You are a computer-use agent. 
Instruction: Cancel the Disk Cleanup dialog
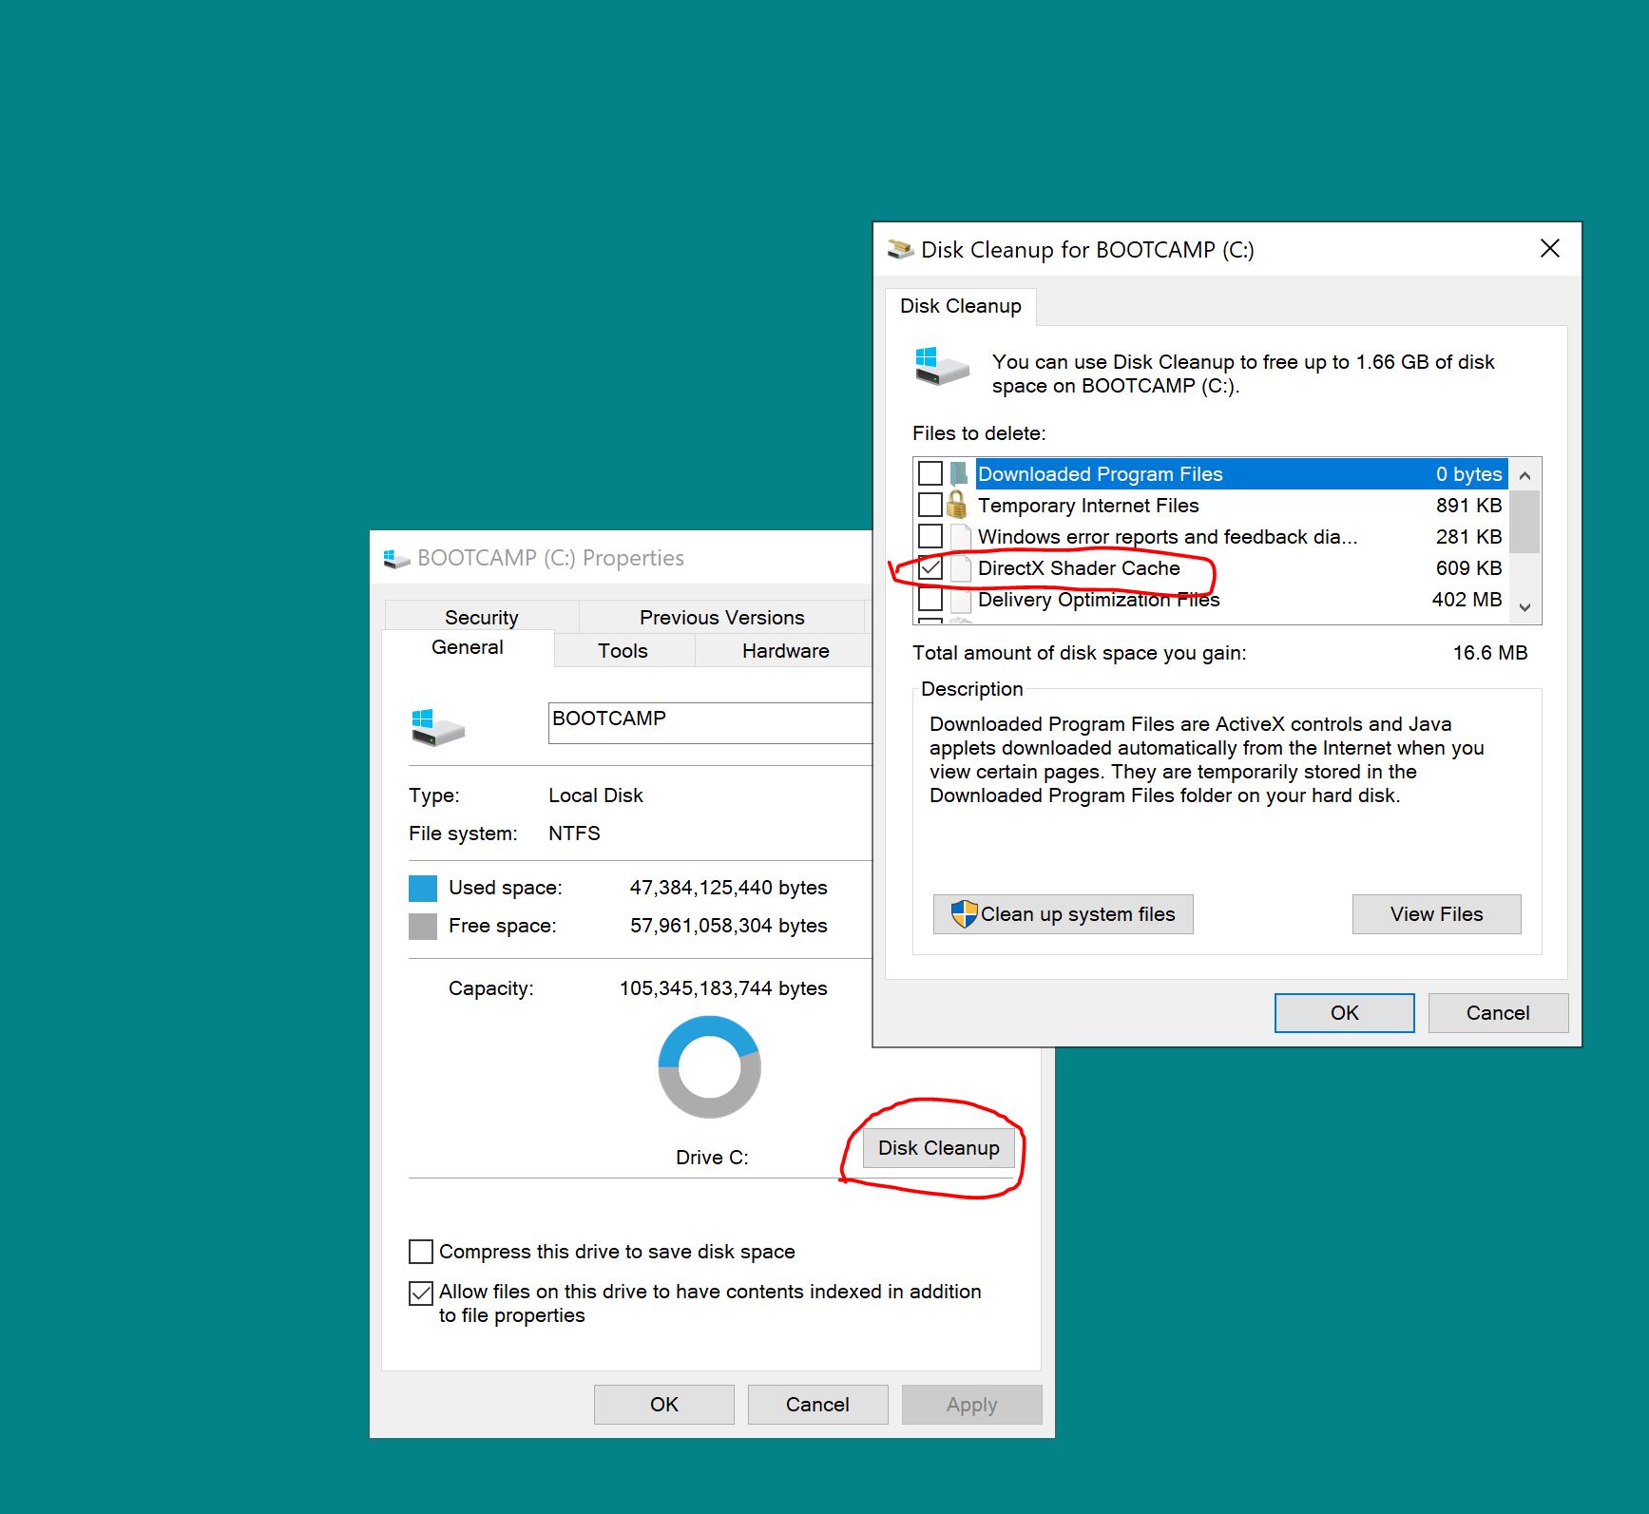(x=1498, y=1013)
